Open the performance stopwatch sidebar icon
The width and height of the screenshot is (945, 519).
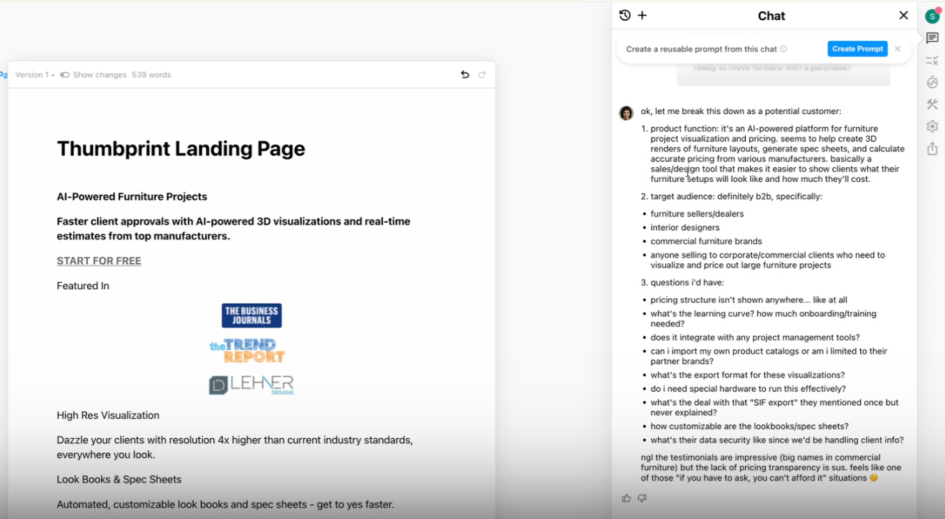point(932,82)
